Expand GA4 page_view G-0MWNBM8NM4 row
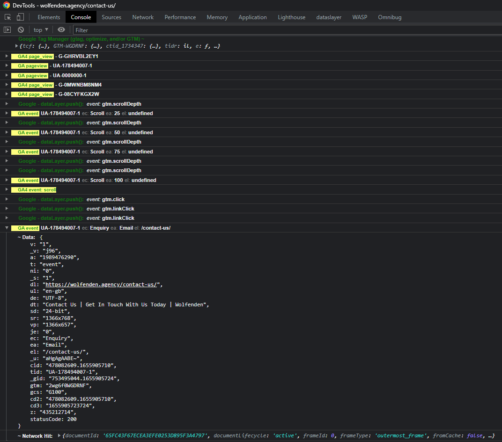The height and width of the screenshot is (442, 502). point(7,85)
